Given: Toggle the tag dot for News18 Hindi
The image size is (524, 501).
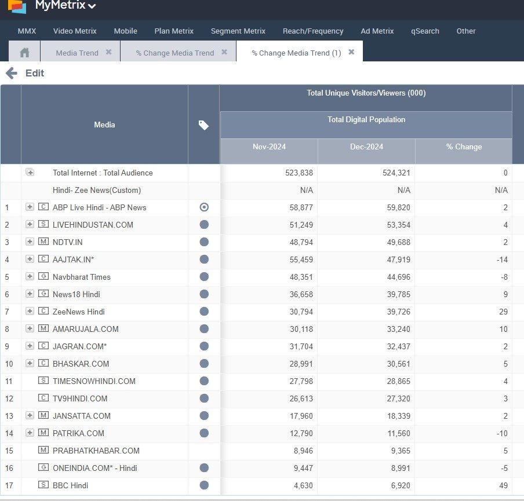Looking at the screenshot, I should tap(204, 294).
